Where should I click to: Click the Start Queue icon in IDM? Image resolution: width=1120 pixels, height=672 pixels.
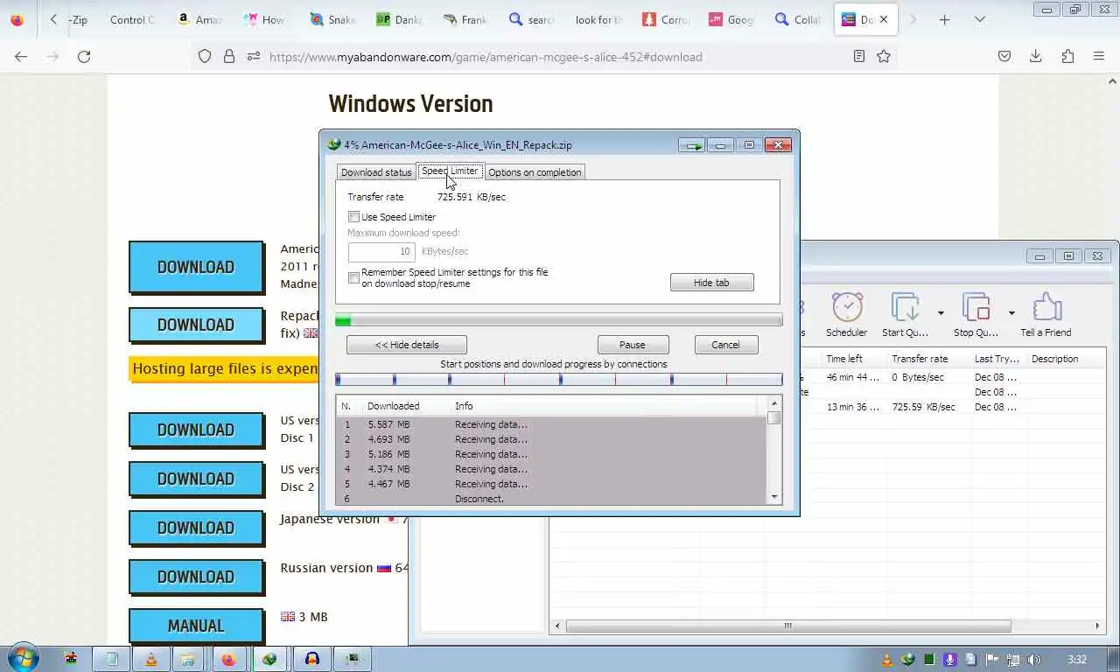tap(905, 314)
